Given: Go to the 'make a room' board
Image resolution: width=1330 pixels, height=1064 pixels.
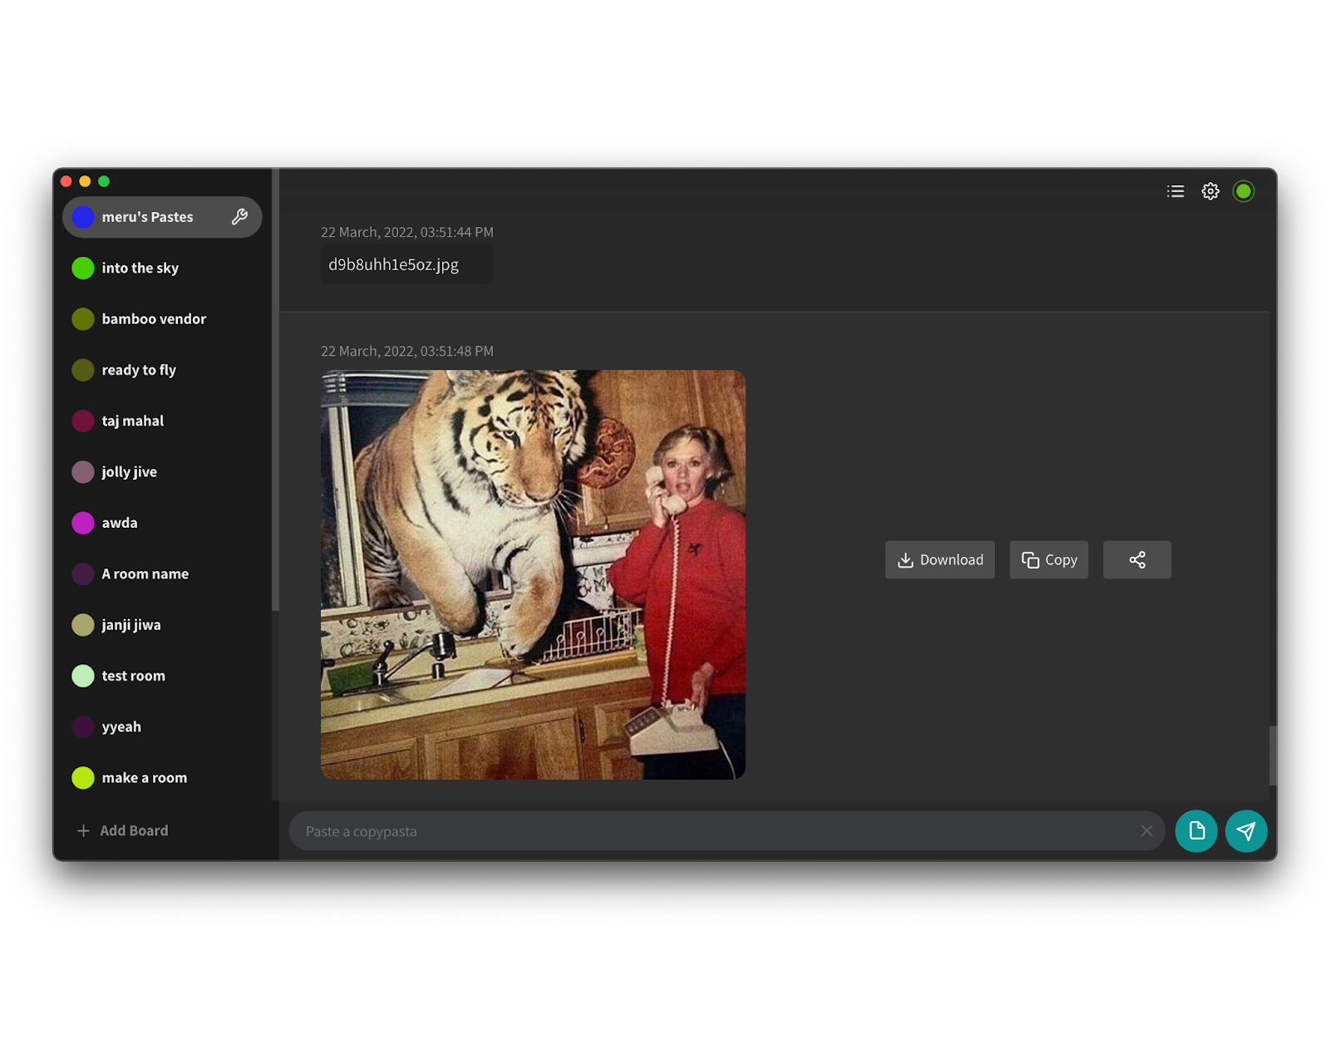Looking at the screenshot, I should pyautogui.click(x=144, y=778).
